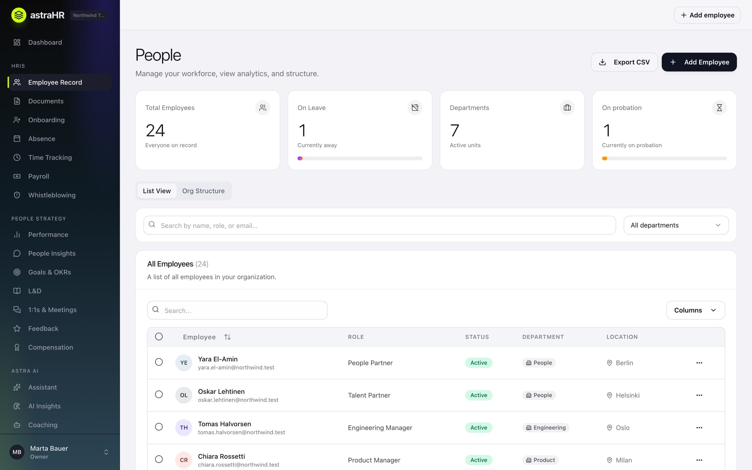Click the astraHR logo icon
The image size is (752, 470).
point(19,15)
